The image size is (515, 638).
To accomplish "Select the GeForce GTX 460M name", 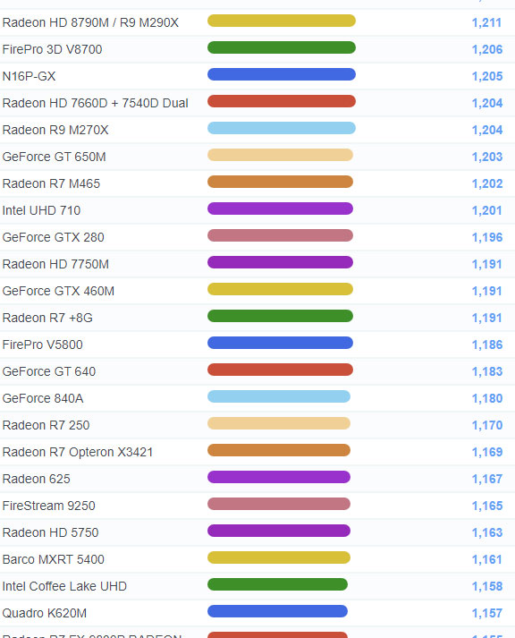I will [58, 291].
